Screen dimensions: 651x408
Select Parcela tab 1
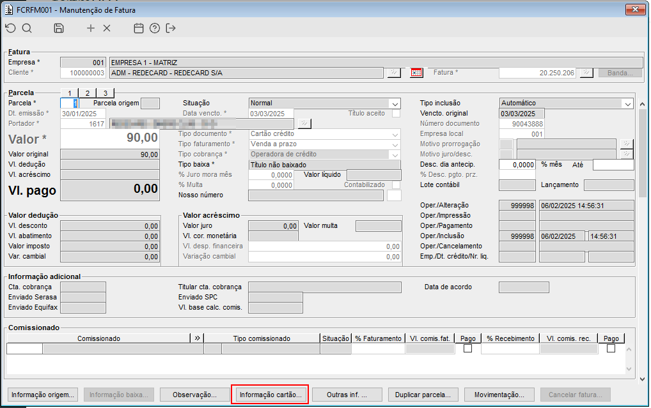click(x=69, y=93)
